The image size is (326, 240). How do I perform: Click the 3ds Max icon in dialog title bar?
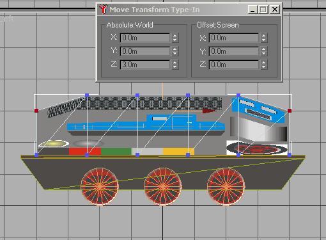[x=104, y=10]
